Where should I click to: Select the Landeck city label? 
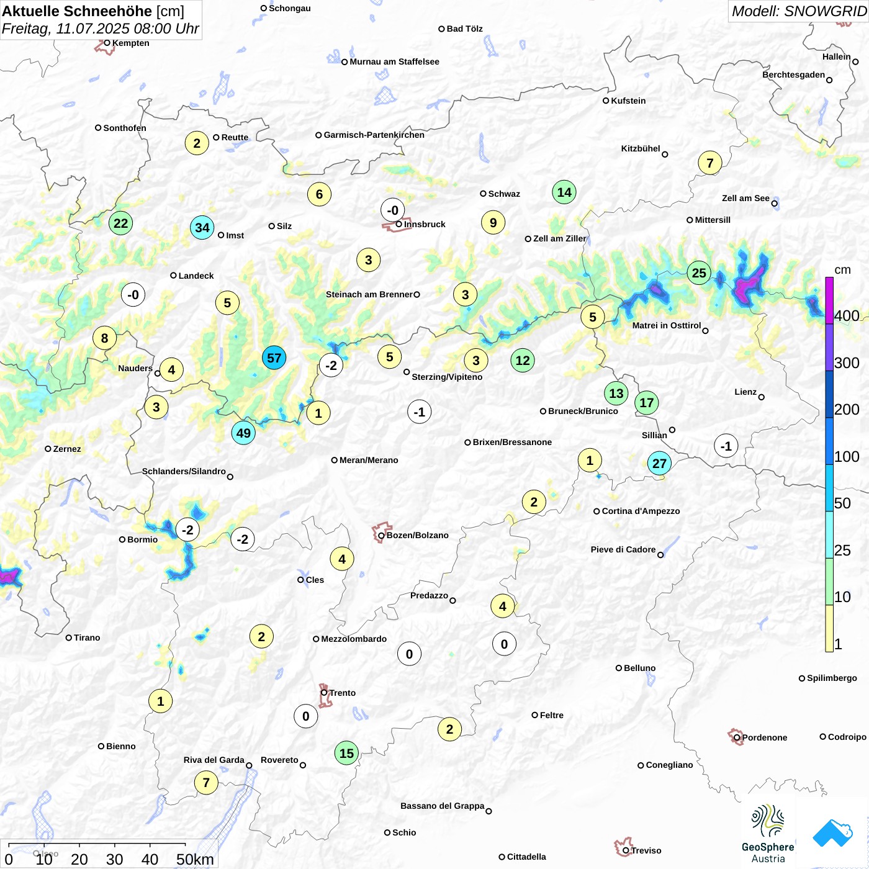coord(196,276)
